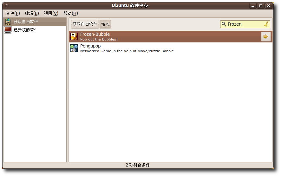
Task: Maximize the Ubuntu 软件中心 window
Action: coord(261,6)
